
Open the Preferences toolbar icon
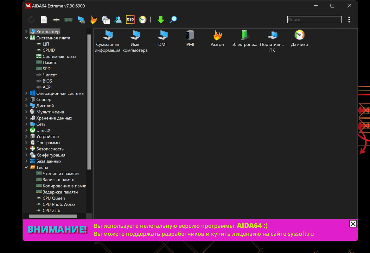[x=105, y=20]
